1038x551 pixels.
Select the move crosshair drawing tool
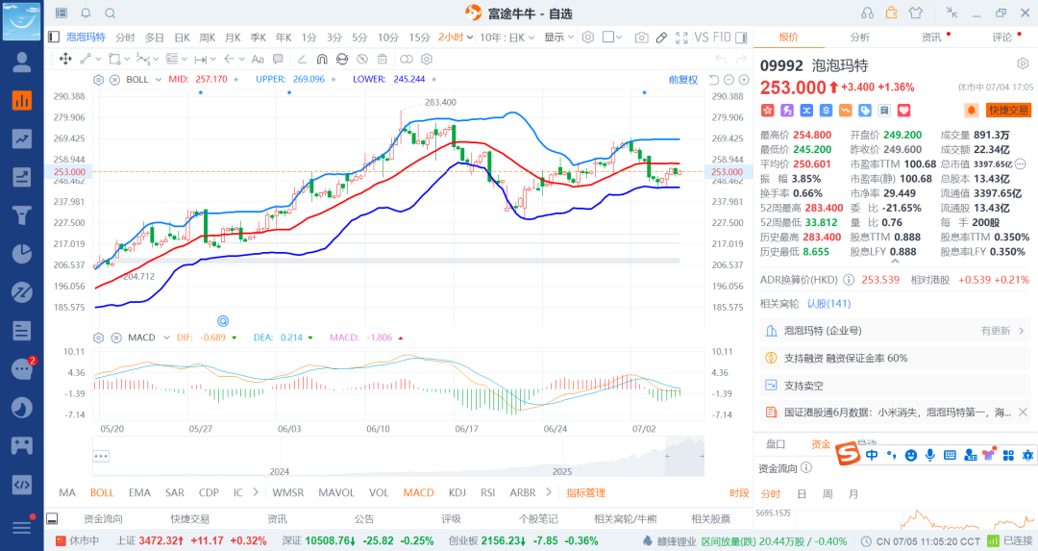point(65,59)
